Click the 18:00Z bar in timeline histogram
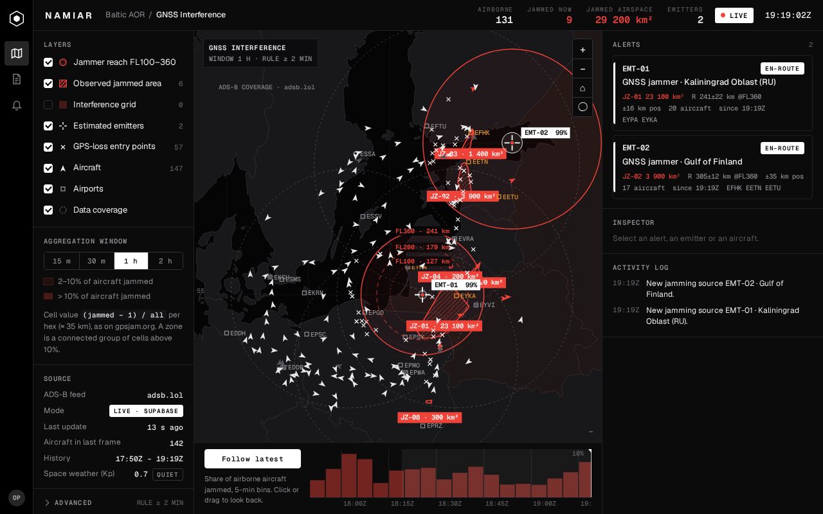This screenshot has height=514, width=823. 348,475
